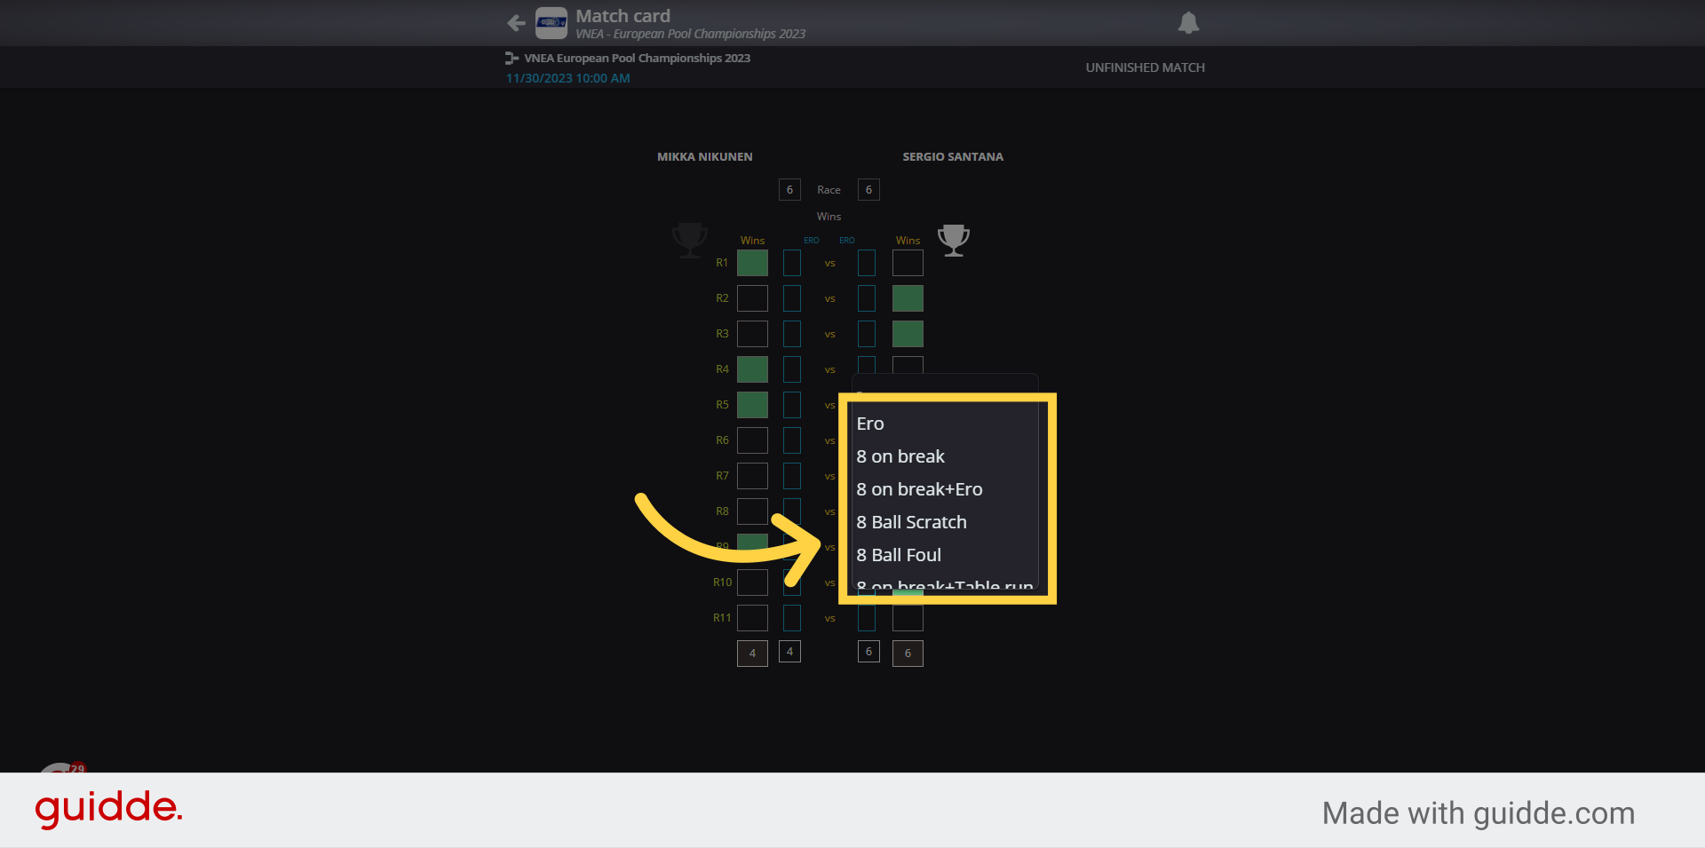Toggle Mikka Nikunen's R7 win box
The image size is (1705, 848).
pos(752,476)
